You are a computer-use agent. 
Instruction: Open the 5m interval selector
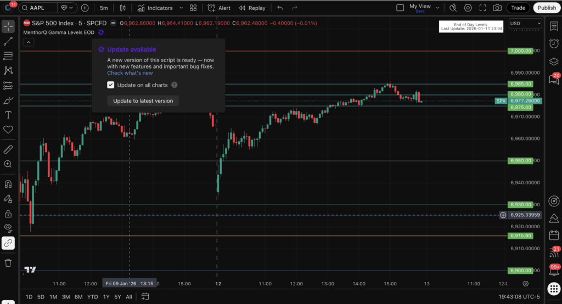104,8
